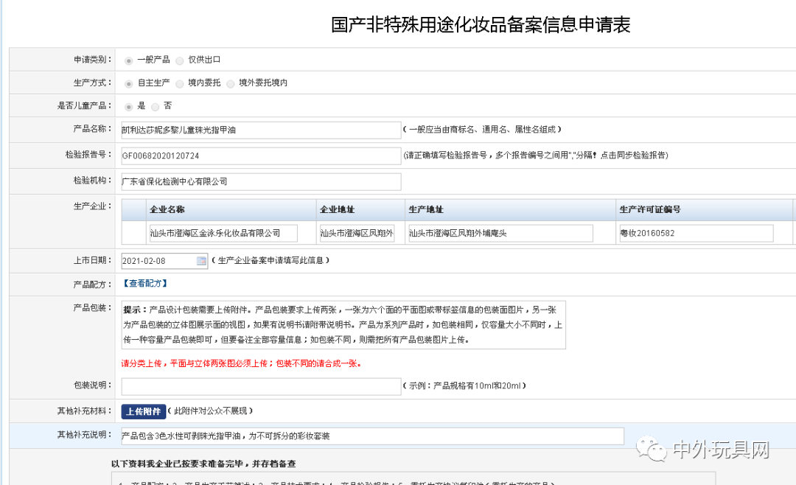Select the 一般产品 radio button
The width and height of the screenshot is (796, 485).
tap(129, 60)
